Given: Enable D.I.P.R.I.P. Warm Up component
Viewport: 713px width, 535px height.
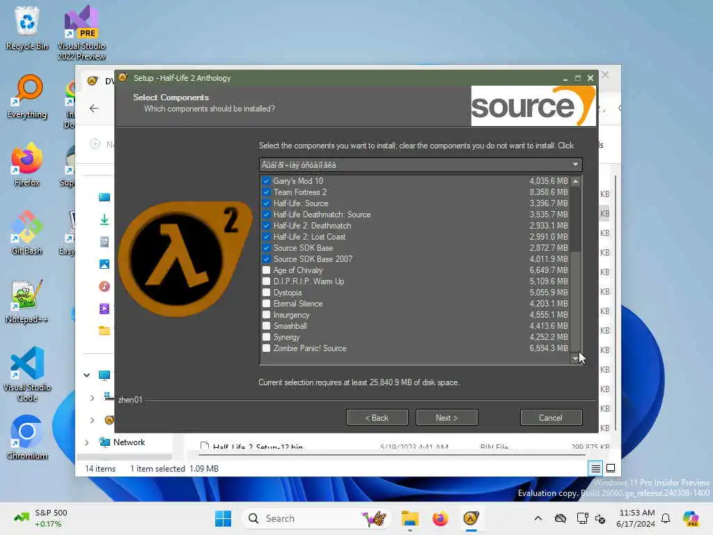Looking at the screenshot, I should (x=267, y=281).
